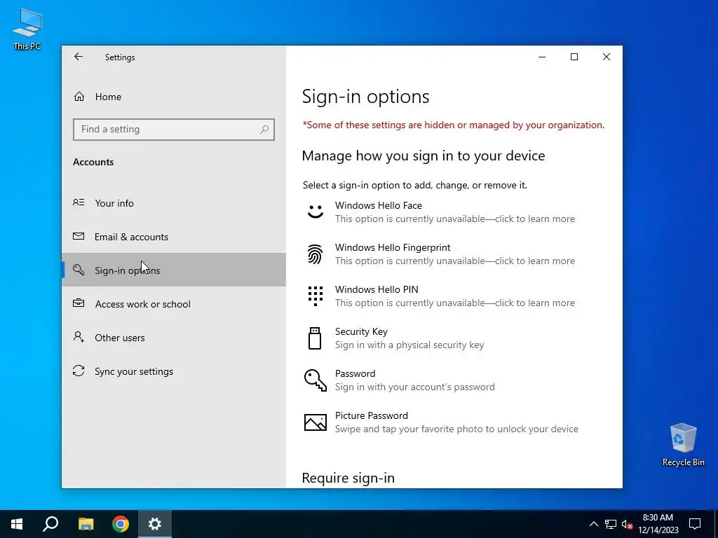
Task: Click the Email envelope icon
Action: point(79,236)
